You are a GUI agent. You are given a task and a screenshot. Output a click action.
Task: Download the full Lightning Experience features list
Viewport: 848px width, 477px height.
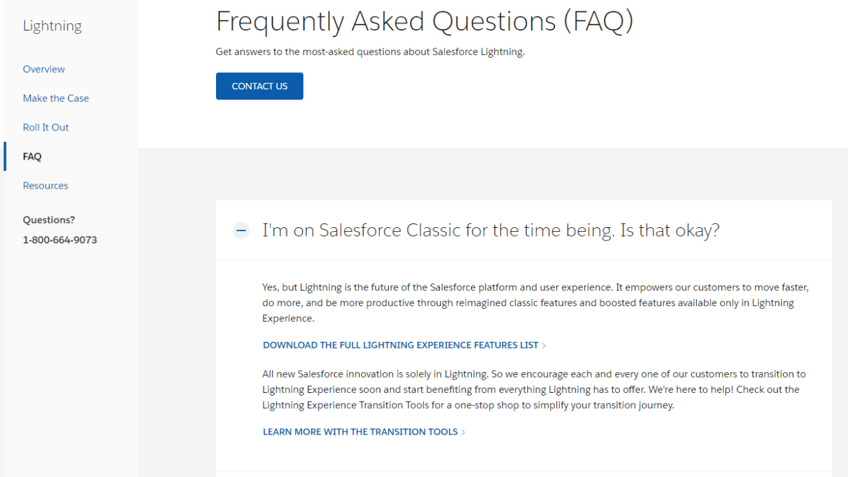pyautogui.click(x=400, y=344)
